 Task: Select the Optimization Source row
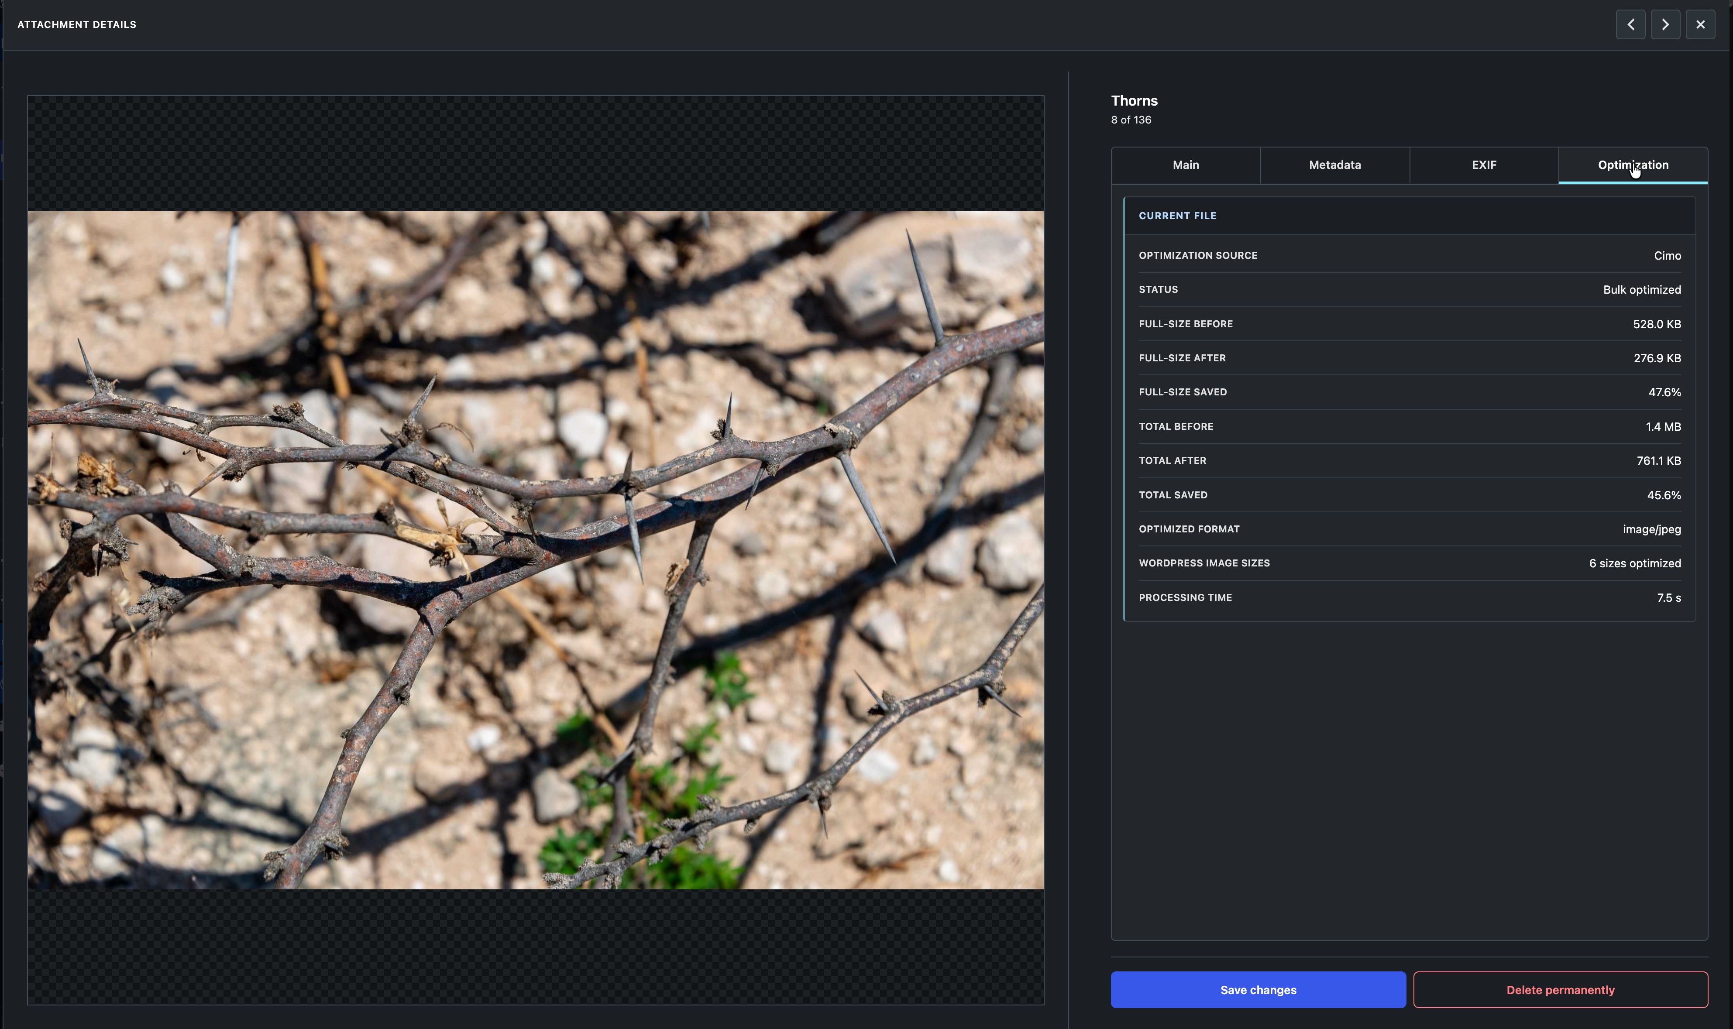click(x=1409, y=255)
